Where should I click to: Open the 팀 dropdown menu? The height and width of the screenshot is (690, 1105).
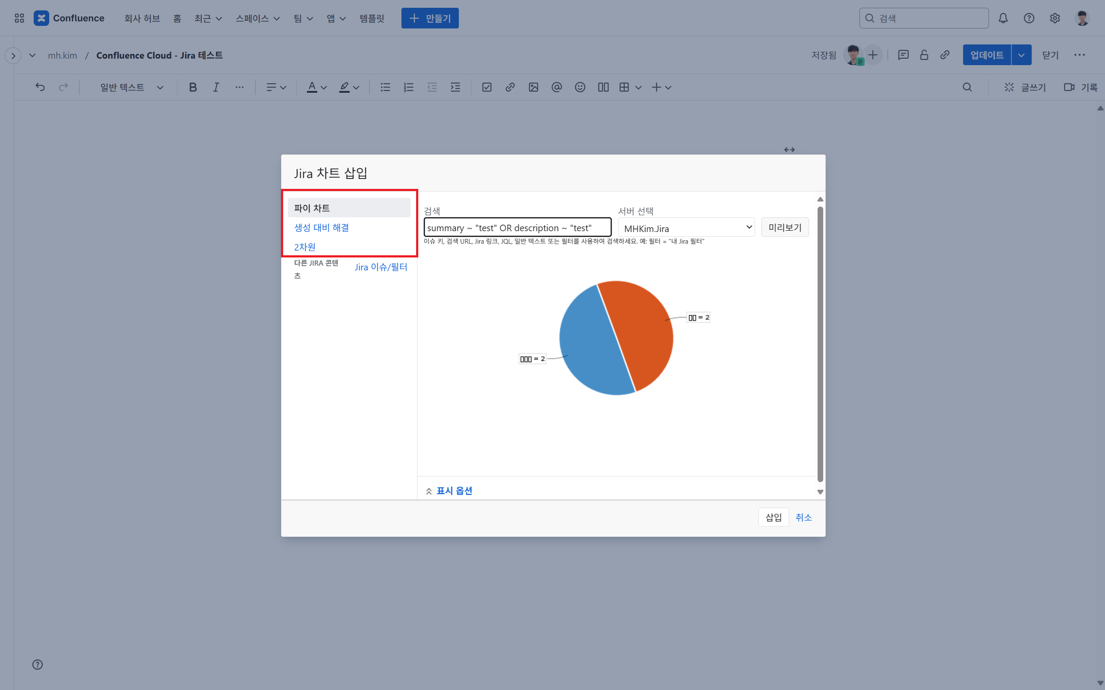[x=303, y=18]
